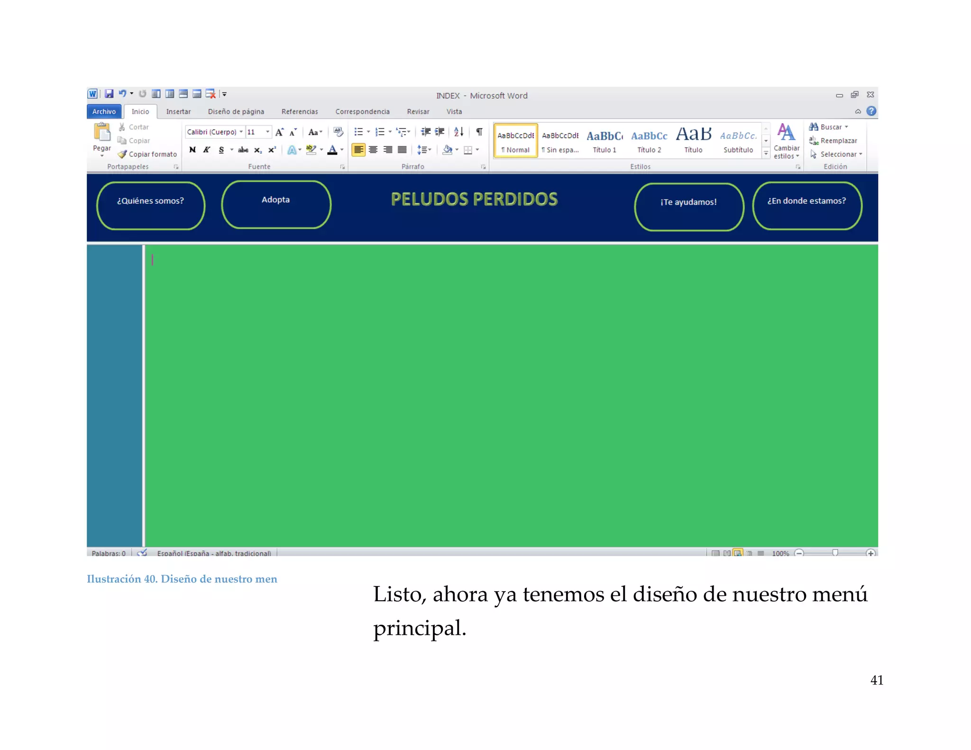Click the Copiar formato paintbrush icon
This screenshot has width=971, height=750.
pyautogui.click(x=122, y=154)
